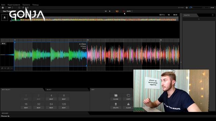Open the EDIT panel tab
The height and width of the screenshot is (121, 216).
pyautogui.click(x=93, y=90)
